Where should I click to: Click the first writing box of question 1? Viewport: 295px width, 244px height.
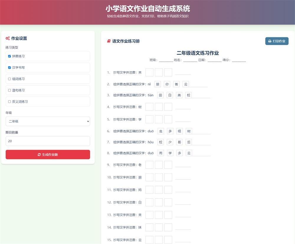(x=149, y=72)
